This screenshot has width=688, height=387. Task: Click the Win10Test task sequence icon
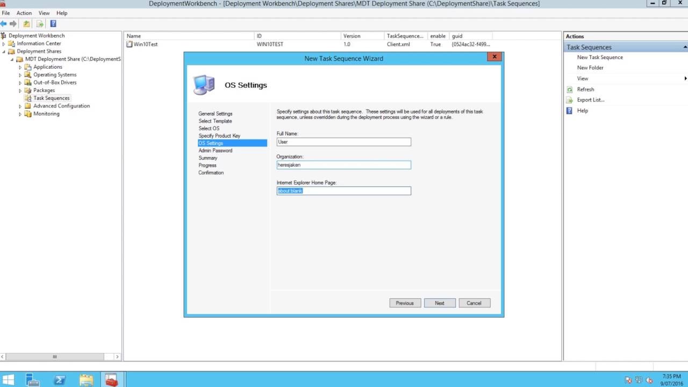pyautogui.click(x=129, y=44)
